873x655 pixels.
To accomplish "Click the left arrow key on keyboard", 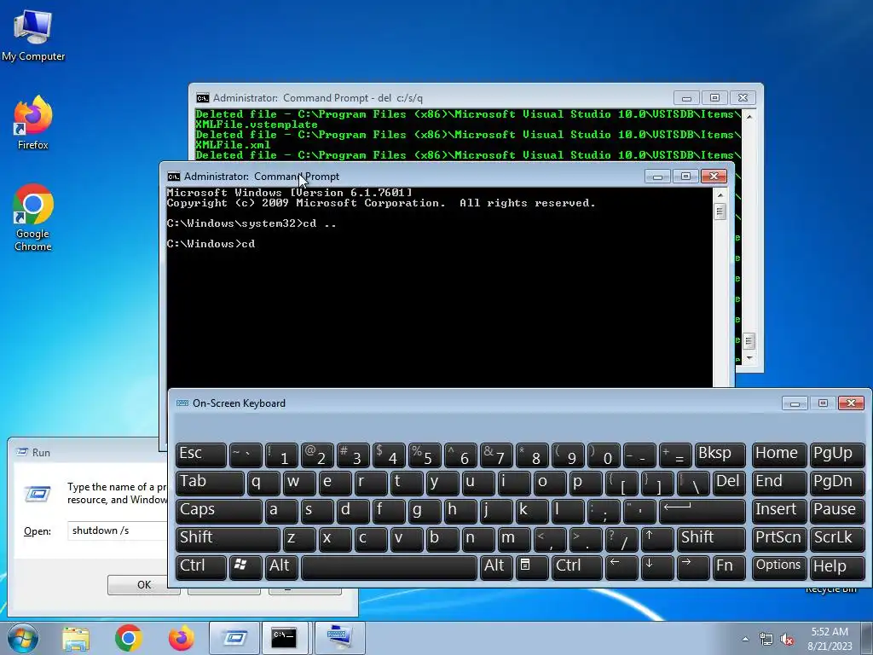I will point(622,567).
